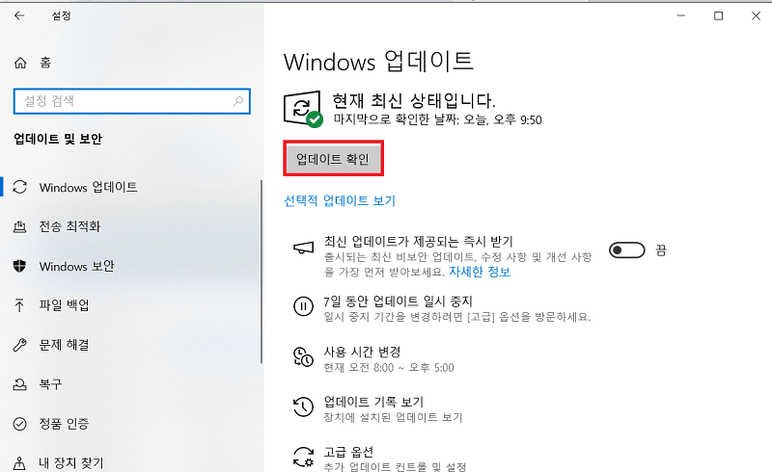The height and width of the screenshot is (472, 772).
Task: Click the 문제 해결 wrench icon
Action: (x=19, y=345)
